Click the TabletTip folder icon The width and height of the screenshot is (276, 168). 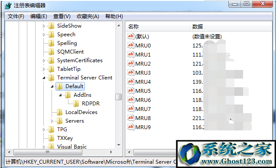click(x=51, y=69)
